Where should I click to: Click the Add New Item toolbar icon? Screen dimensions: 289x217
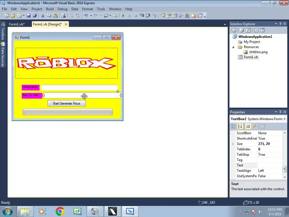[x=19, y=16]
